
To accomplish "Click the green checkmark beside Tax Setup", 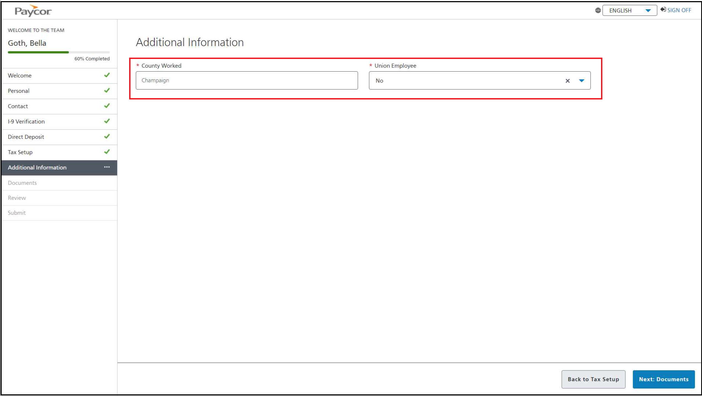I will [x=107, y=152].
